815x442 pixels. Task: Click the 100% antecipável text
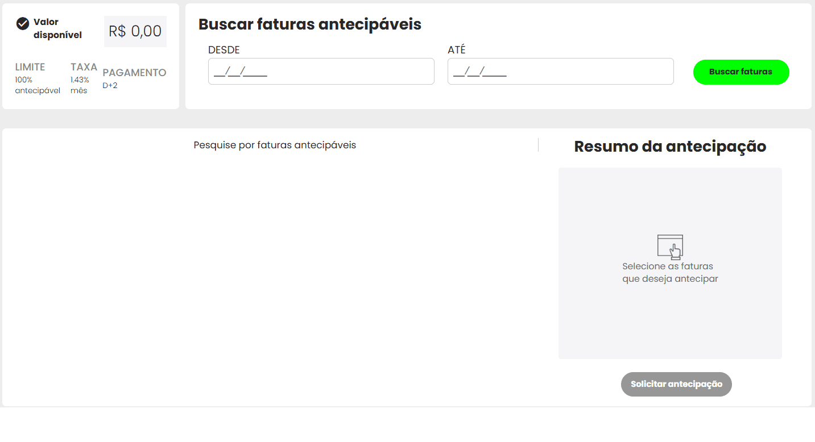pos(38,85)
